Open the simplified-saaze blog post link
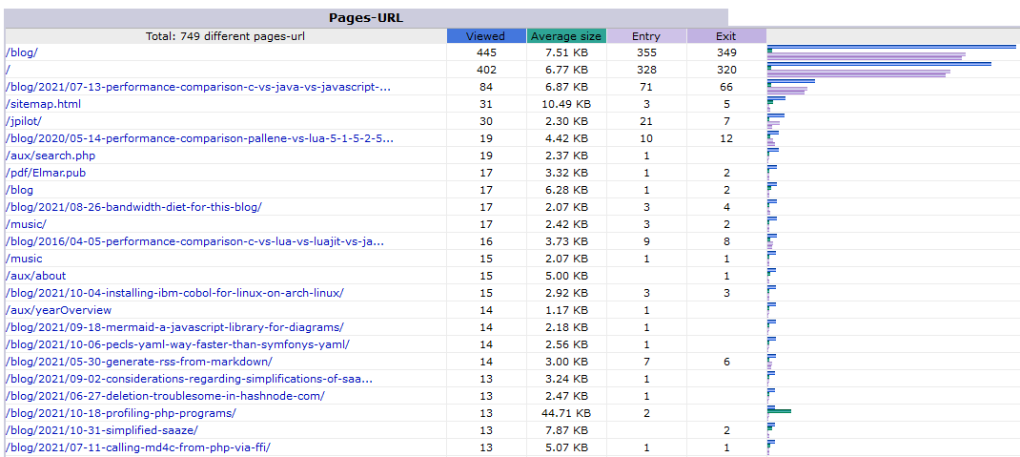Viewport: 1020px width, 457px height. tap(102, 430)
